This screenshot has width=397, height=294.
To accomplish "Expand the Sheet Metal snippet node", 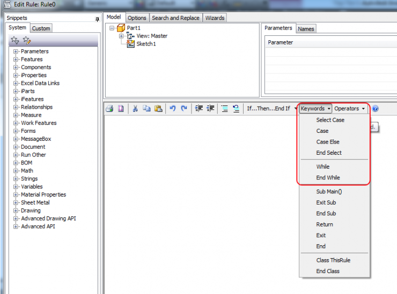I will click(x=16, y=203).
